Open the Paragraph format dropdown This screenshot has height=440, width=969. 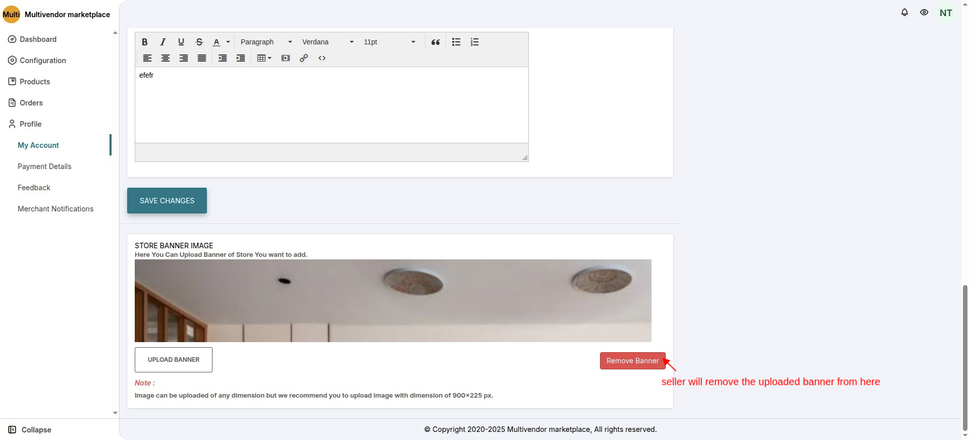point(266,42)
